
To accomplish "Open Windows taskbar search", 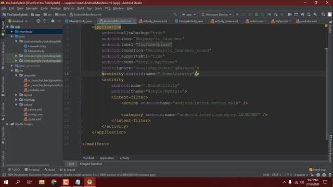I will point(18,182).
